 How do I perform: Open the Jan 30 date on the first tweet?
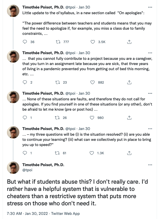[84, 7]
